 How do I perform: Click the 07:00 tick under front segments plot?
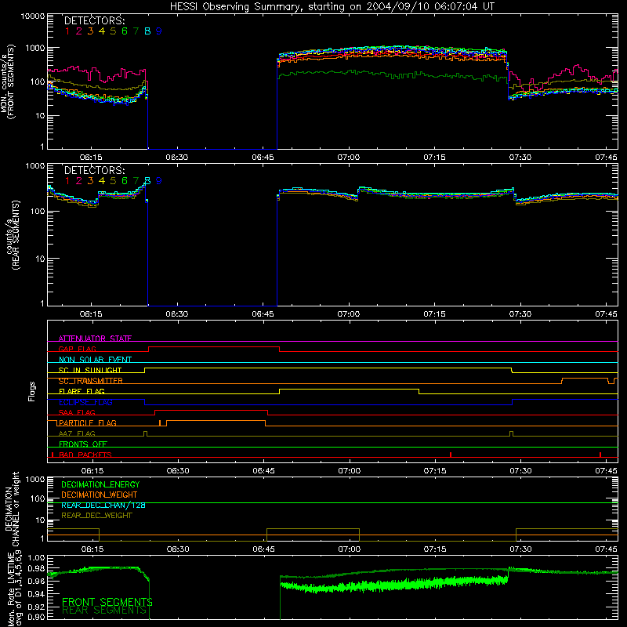(348, 158)
